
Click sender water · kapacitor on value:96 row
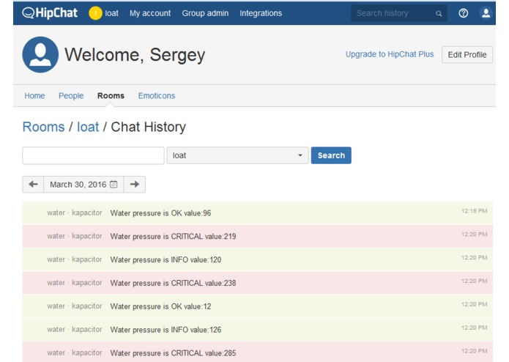point(75,213)
